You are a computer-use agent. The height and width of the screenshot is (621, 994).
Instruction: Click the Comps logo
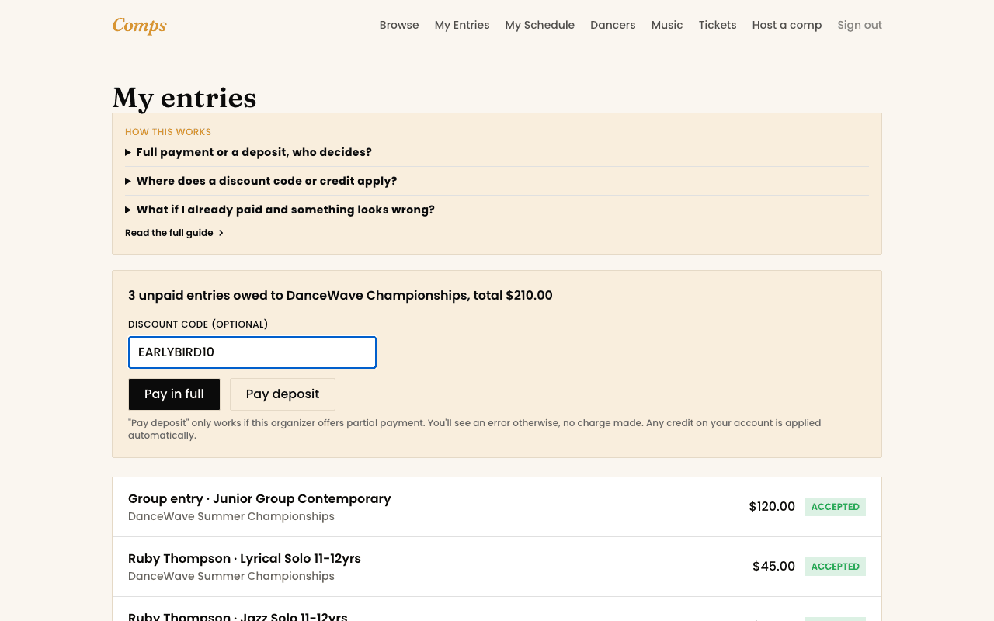coord(140,25)
